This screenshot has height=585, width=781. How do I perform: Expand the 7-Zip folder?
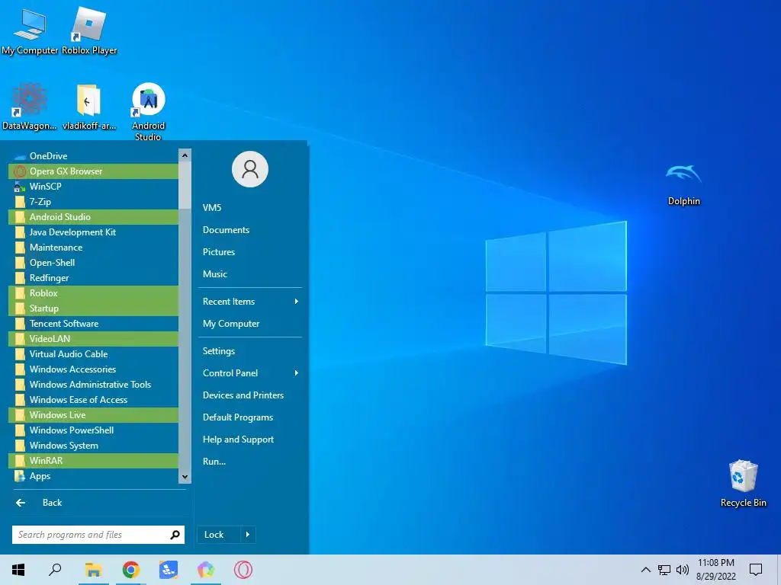(94, 201)
